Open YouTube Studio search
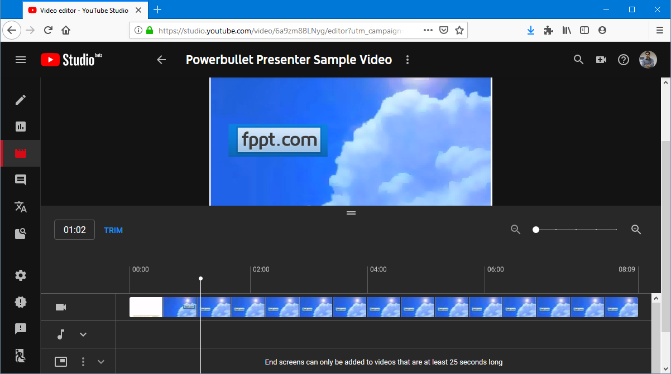 click(579, 60)
